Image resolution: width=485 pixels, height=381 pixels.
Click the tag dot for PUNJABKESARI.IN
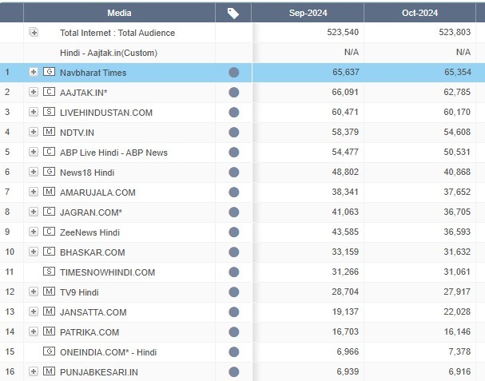click(234, 371)
